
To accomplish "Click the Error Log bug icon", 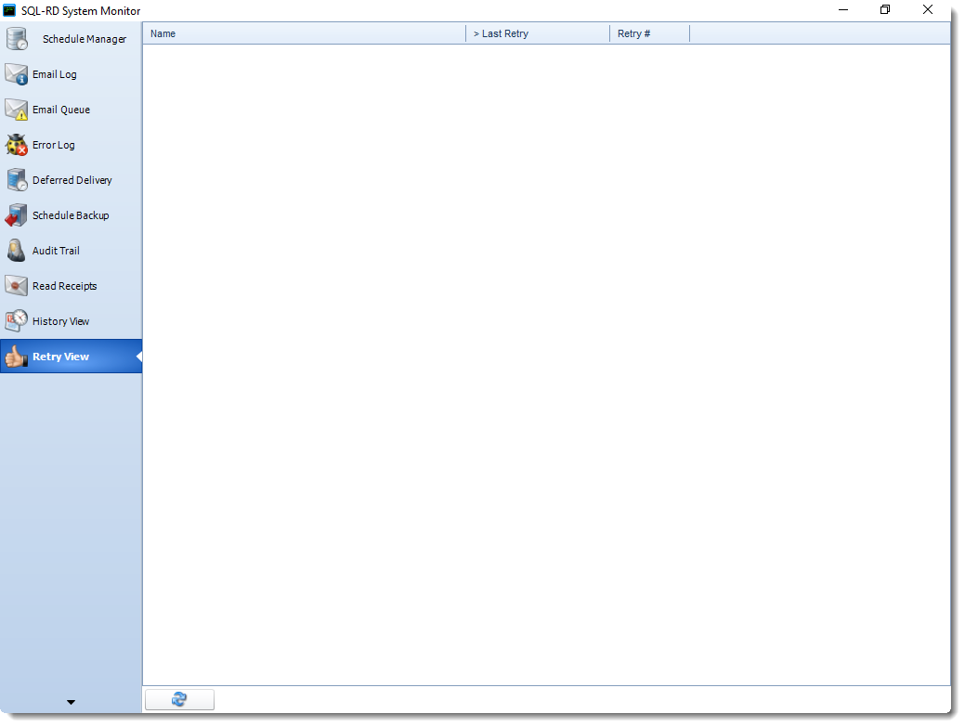I will pyautogui.click(x=17, y=145).
